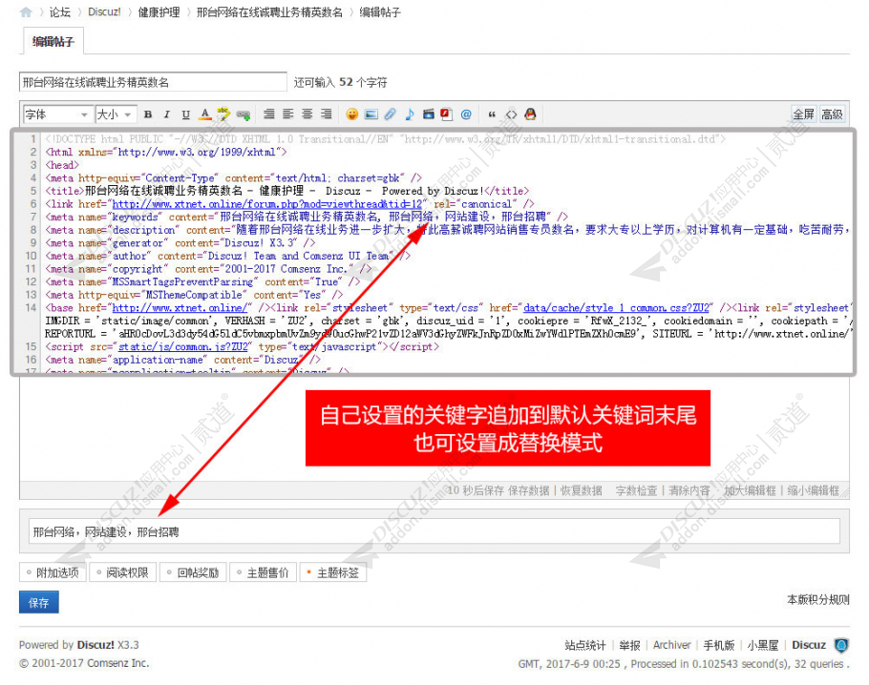Center align text
This screenshot has height=685, width=869.
307,114
